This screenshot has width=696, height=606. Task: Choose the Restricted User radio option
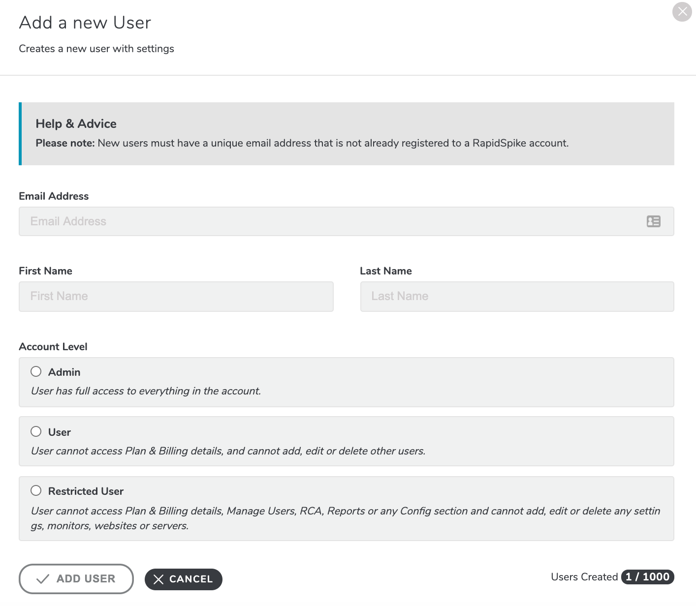[36, 490]
